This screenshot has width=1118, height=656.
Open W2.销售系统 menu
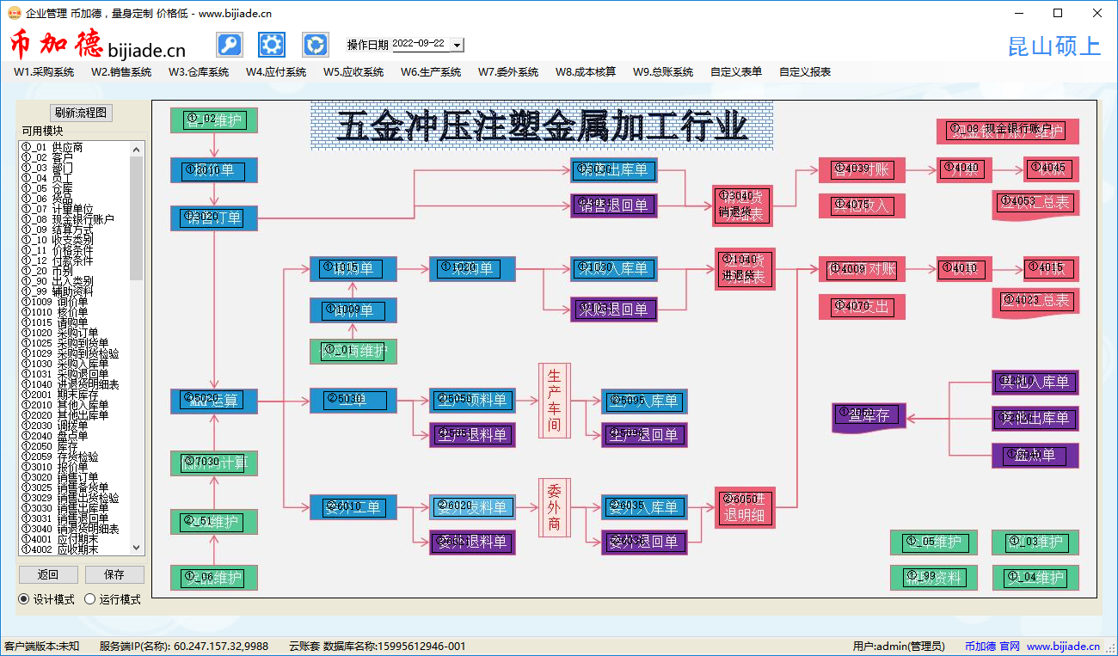121,72
